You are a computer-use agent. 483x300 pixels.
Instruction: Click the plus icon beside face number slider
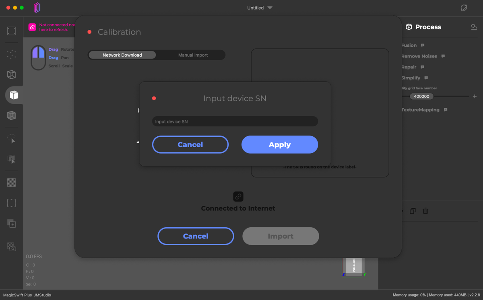(475, 97)
